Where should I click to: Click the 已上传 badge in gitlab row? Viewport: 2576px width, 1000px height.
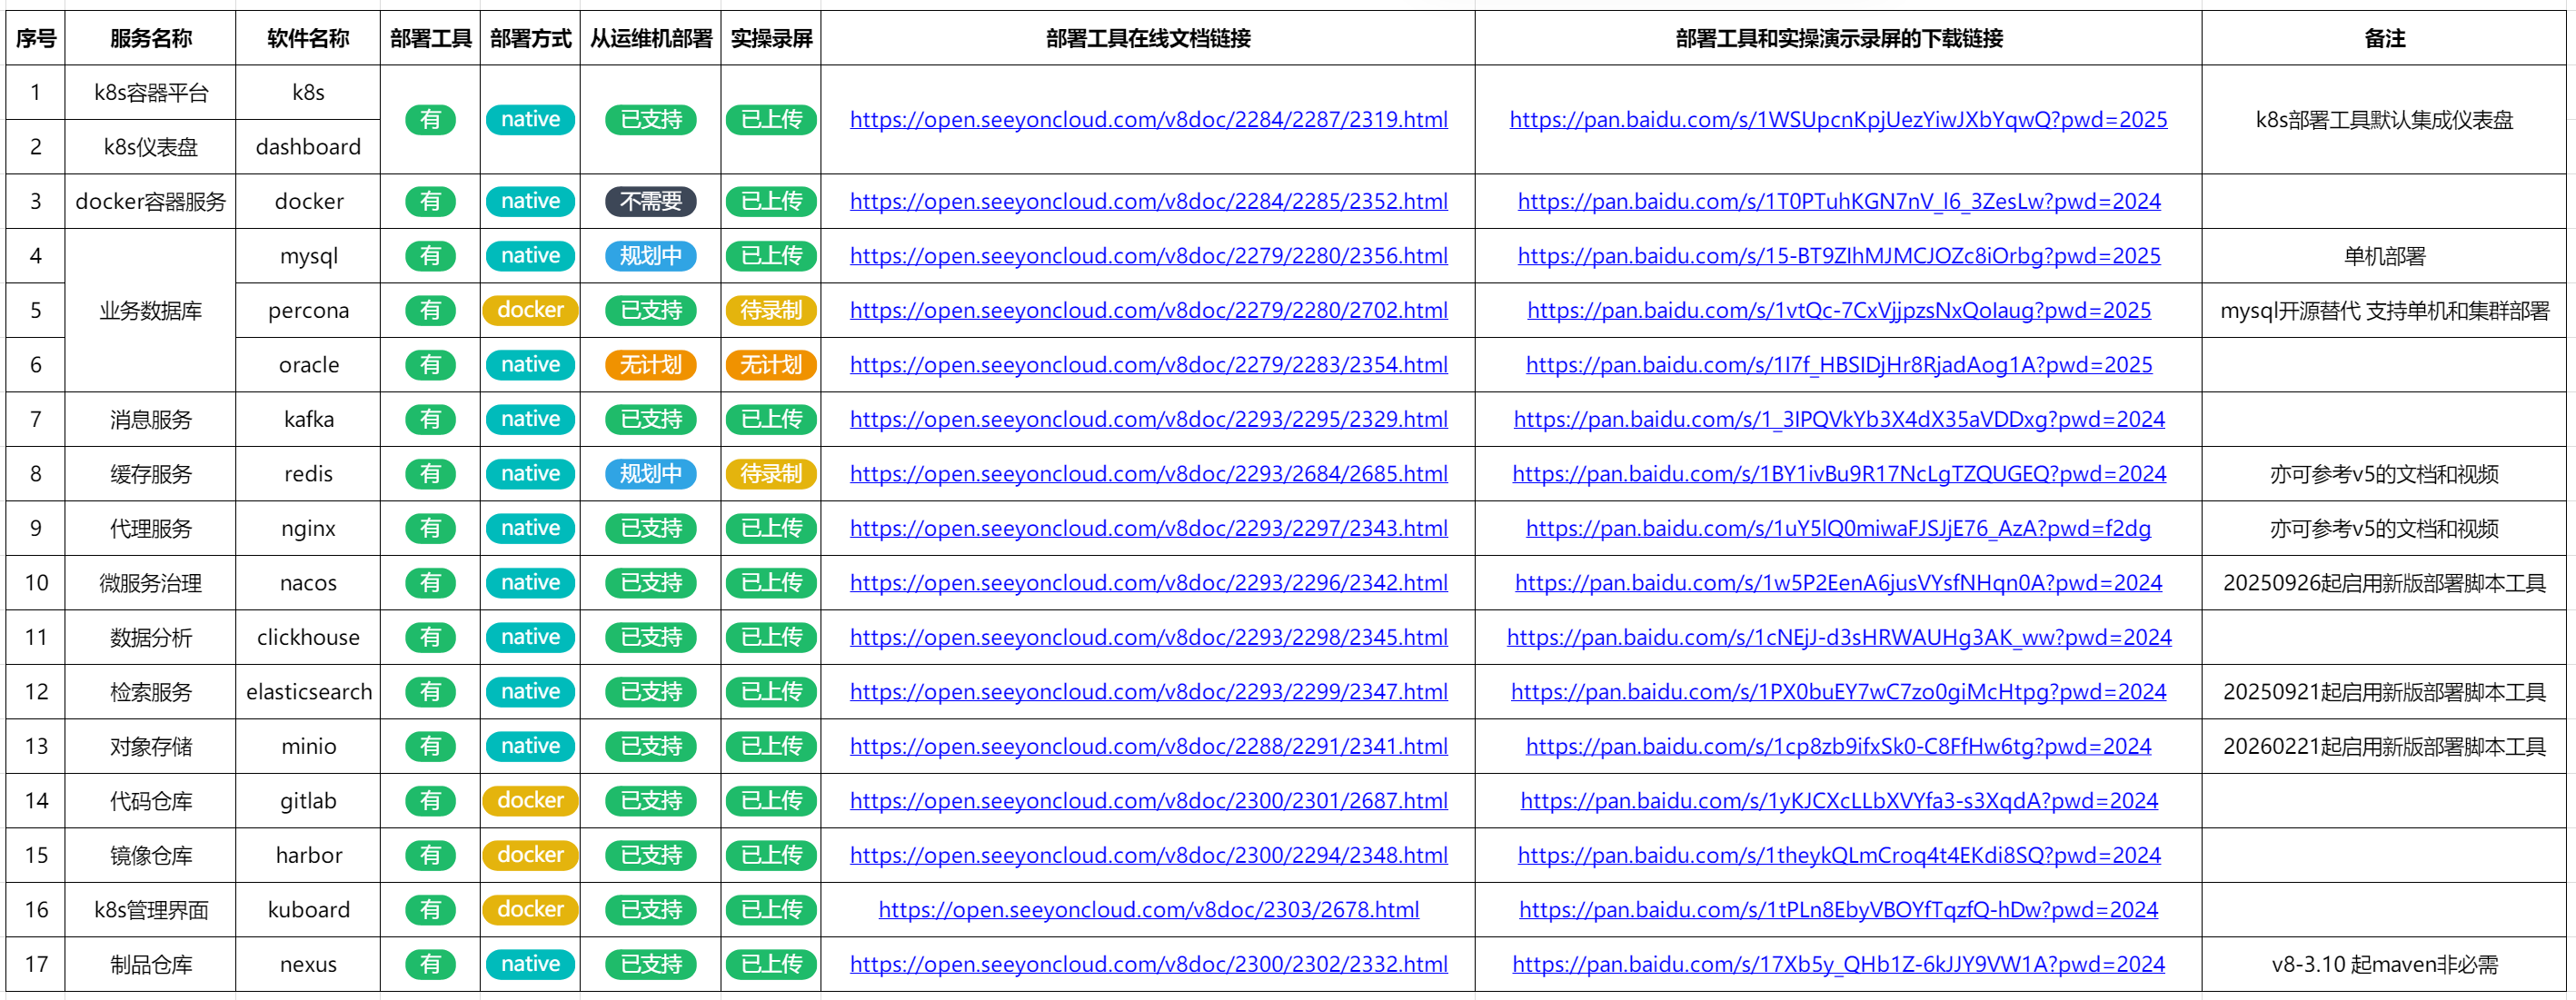[x=771, y=801]
